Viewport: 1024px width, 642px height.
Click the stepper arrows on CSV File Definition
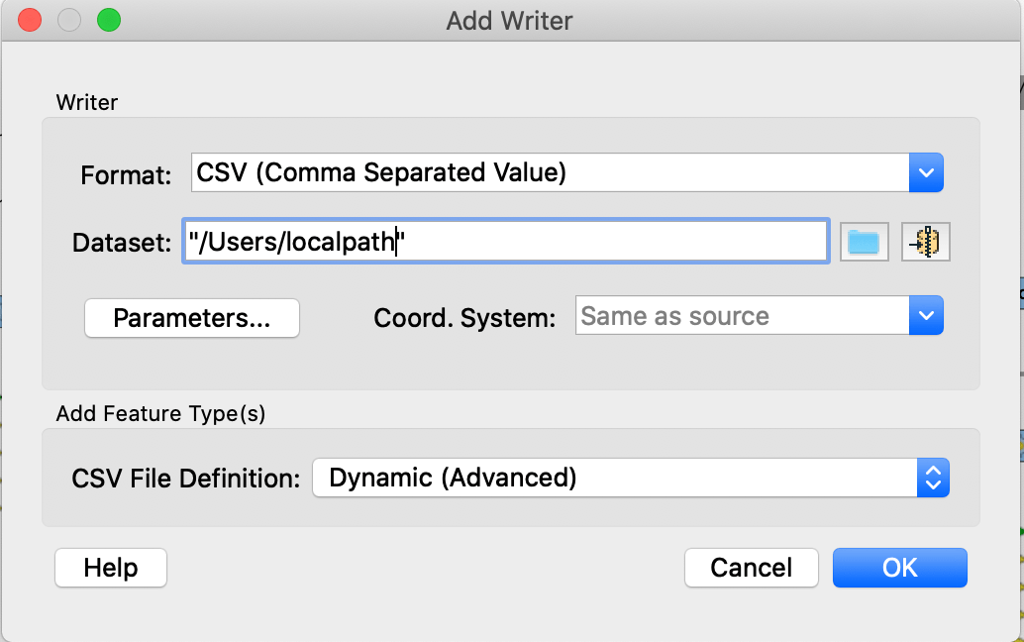(932, 477)
